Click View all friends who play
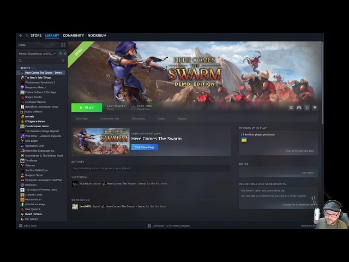Image resolution: width=349 pixels, height=262 pixels. click(x=299, y=151)
